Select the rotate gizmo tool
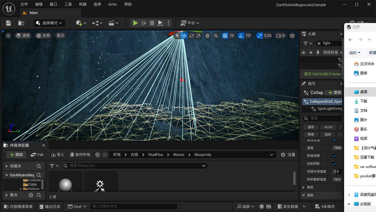This screenshot has height=212, width=376. click(192, 36)
